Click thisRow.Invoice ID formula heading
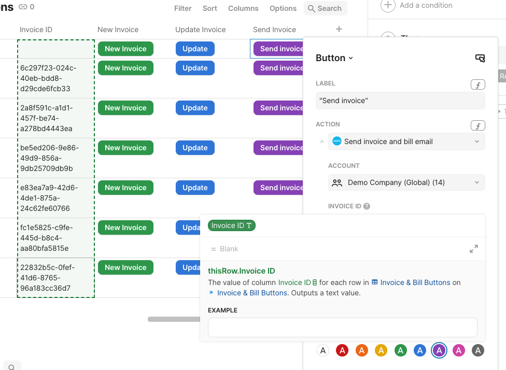This screenshot has width=506, height=370. click(242, 271)
